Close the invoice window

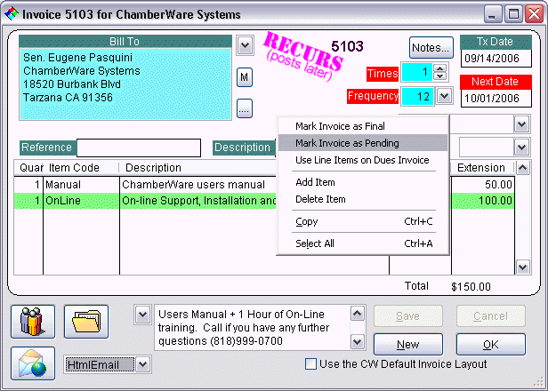tap(535, 14)
